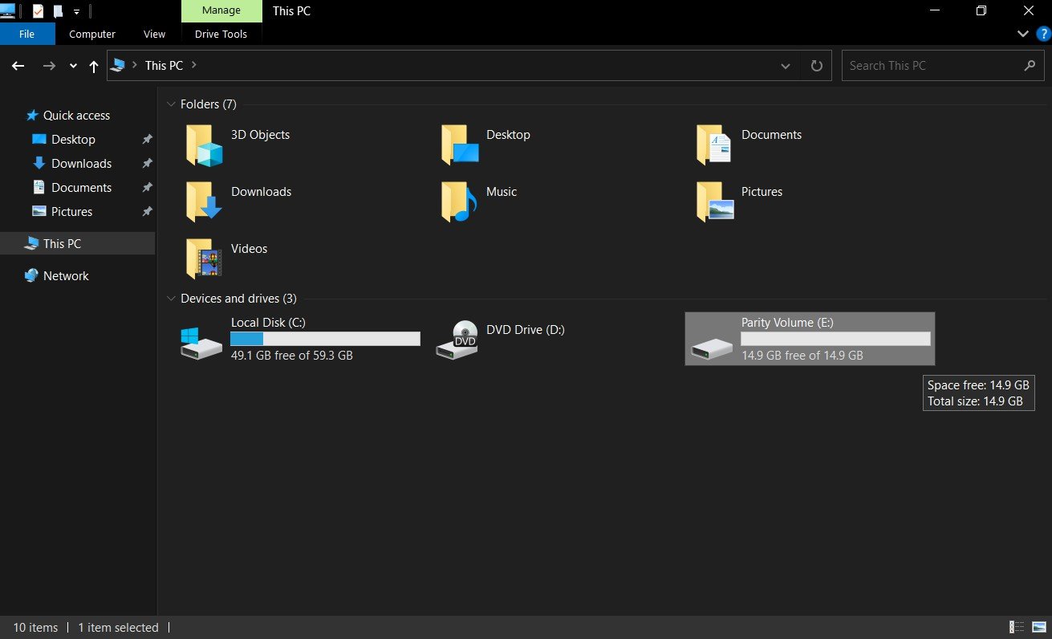Viewport: 1052px width, 639px height.
Task: Click the This PC icon in address bar
Action: click(x=118, y=65)
